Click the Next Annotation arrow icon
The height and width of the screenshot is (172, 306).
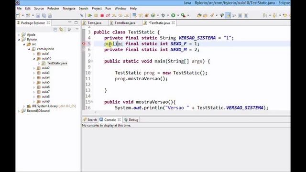[265, 15]
